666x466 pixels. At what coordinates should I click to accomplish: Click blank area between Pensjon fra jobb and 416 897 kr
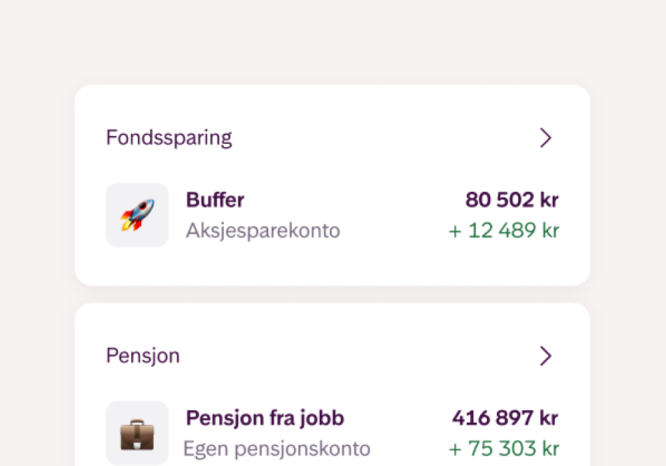398,418
